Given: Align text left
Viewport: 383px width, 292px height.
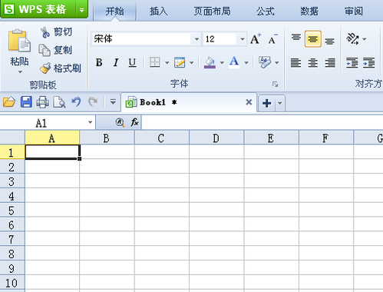Looking at the screenshot, I should [296, 62].
